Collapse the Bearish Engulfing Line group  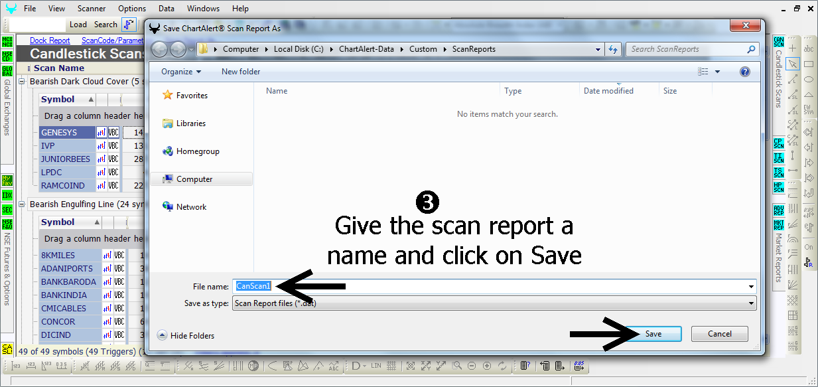click(x=23, y=204)
